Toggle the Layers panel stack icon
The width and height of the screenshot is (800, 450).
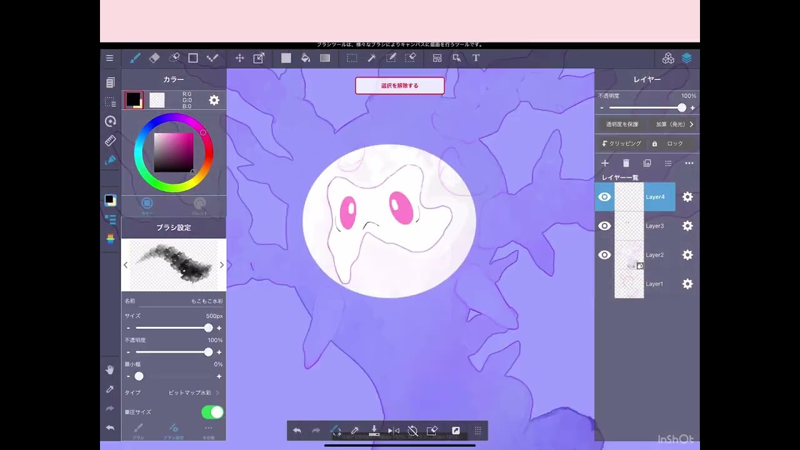687,58
